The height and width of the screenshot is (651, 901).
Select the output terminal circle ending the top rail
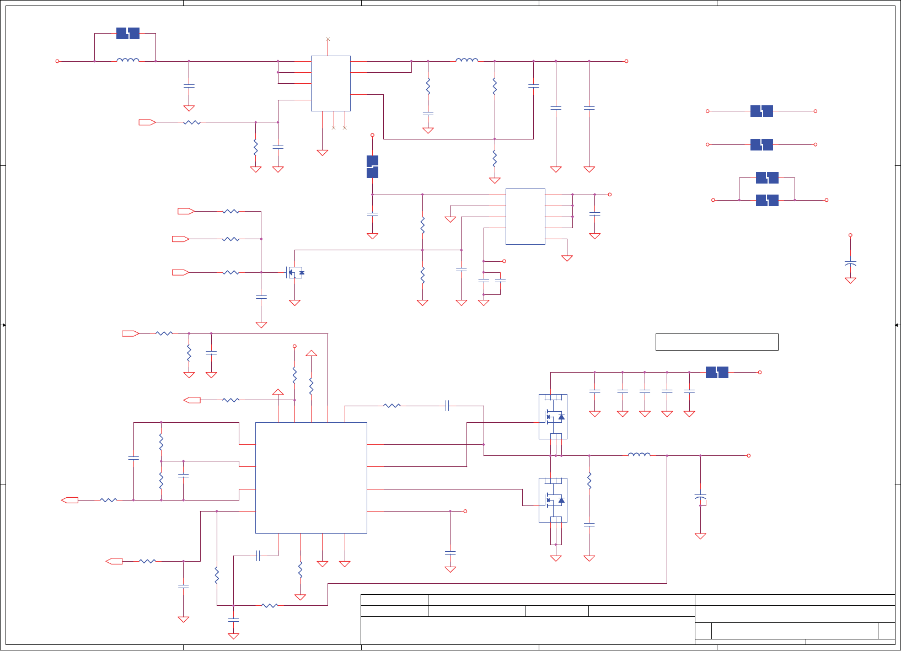(626, 61)
